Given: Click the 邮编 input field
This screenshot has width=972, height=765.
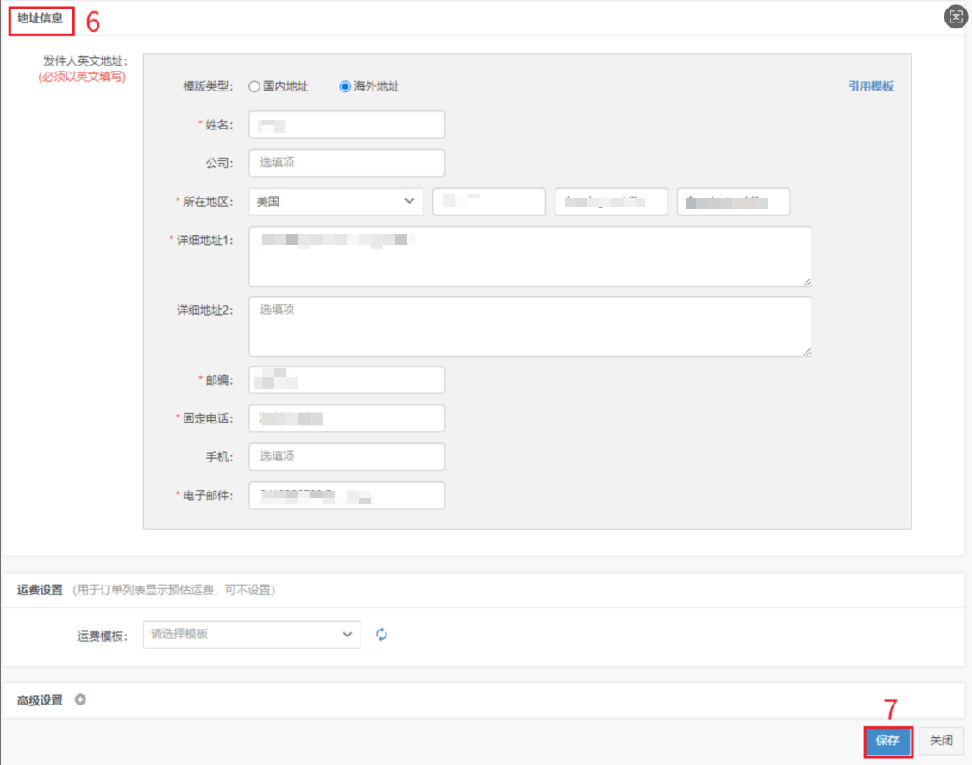Looking at the screenshot, I should pos(347,380).
